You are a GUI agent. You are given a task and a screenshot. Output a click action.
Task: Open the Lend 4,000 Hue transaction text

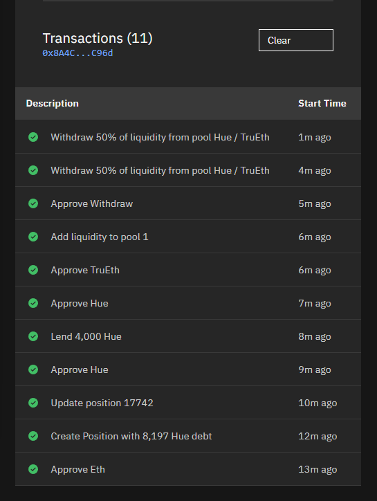coord(86,336)
